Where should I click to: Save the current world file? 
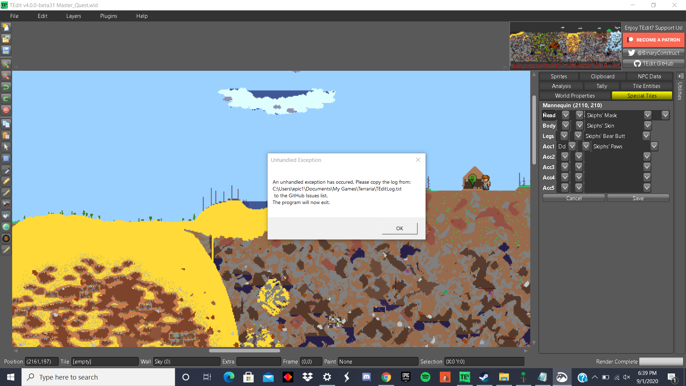[x=6, y=50]
